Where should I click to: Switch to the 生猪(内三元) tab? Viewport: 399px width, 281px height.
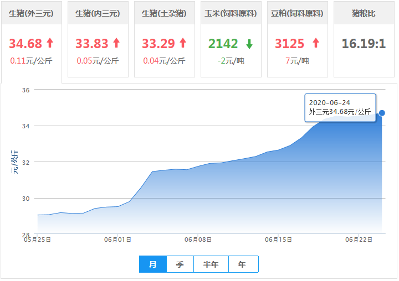98,13
